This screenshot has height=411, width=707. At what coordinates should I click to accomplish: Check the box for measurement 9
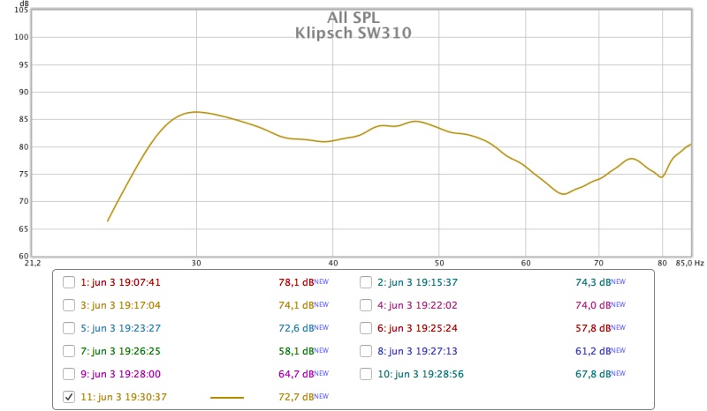point(69,374)
